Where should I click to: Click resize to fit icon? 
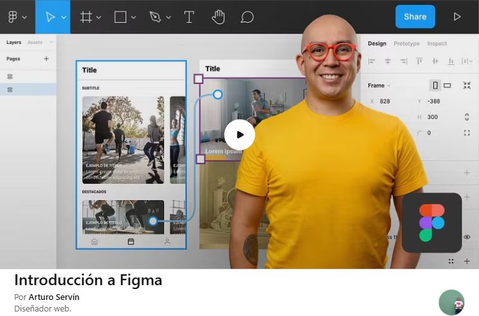[467, 85]
